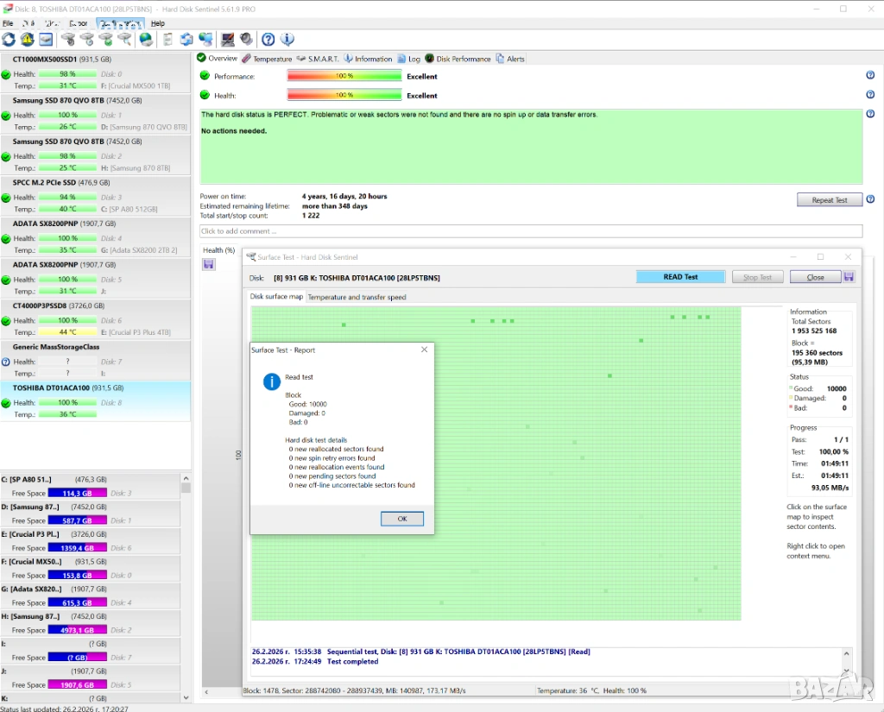The image size is (884, 712).
Task: Click the info bubble icon in the toolbar
Action: click(287, 40)
